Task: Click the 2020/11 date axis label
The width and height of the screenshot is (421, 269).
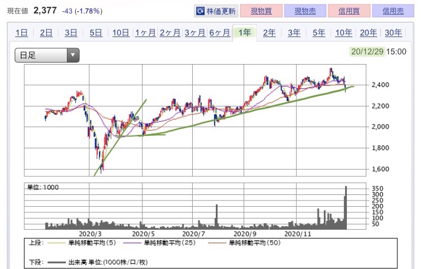Action: pos(298,234)
